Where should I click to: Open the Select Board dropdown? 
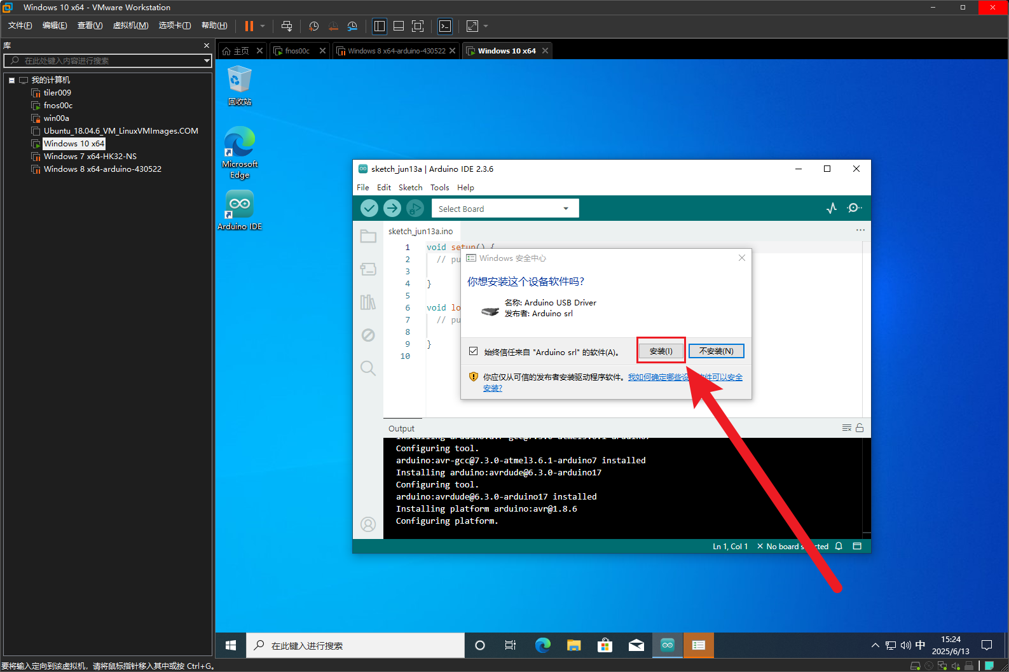pyautogui.click(x=505, y=209)
